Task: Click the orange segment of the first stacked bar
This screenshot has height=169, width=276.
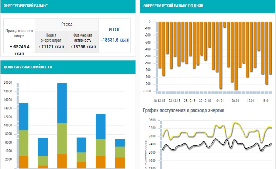Action: click(x=23, y=162)
